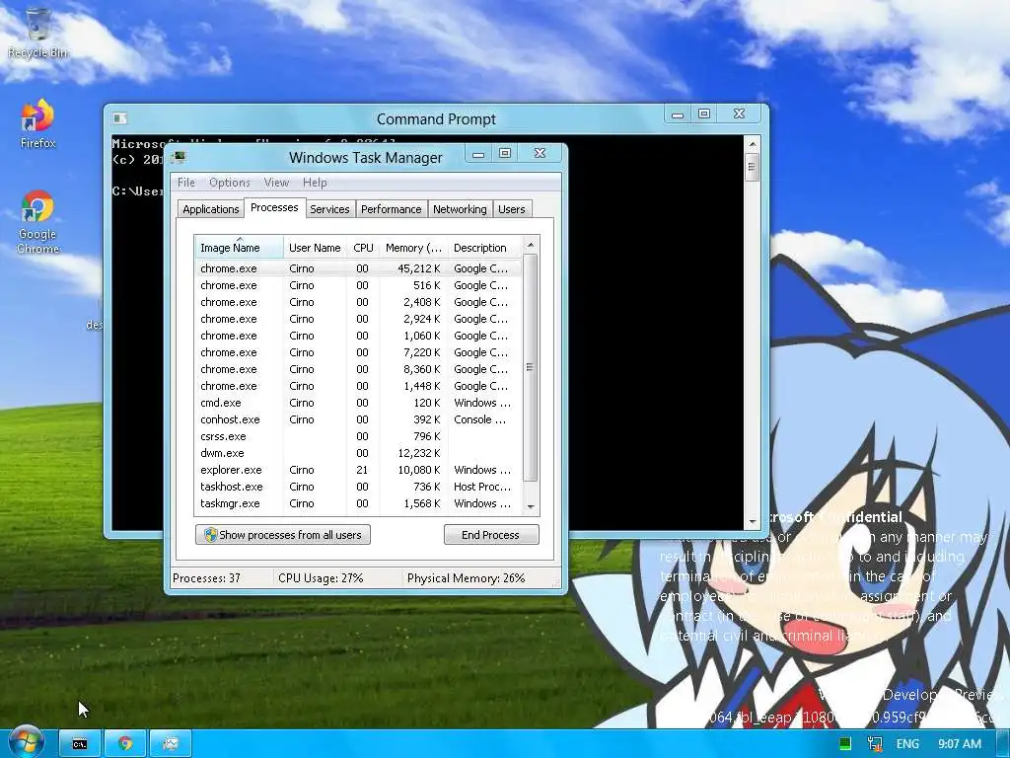
Task: Select the taskhost.exe process row
Action: 358,486
